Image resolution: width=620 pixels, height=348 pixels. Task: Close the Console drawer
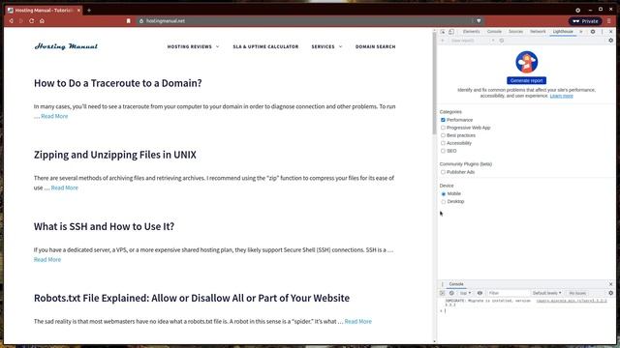point(611,284)
